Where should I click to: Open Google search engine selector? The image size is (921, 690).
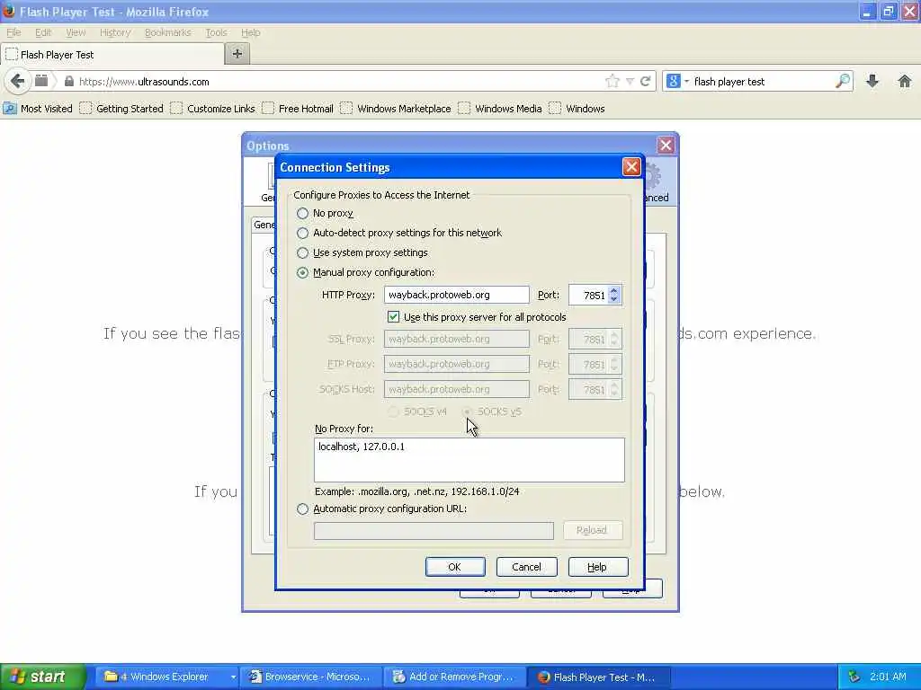677,82
